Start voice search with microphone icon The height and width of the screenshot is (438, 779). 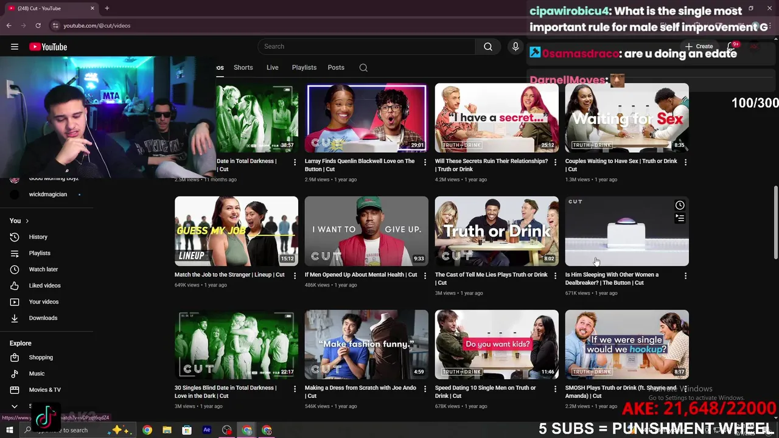pyautogui.click(x=515, y=47)
